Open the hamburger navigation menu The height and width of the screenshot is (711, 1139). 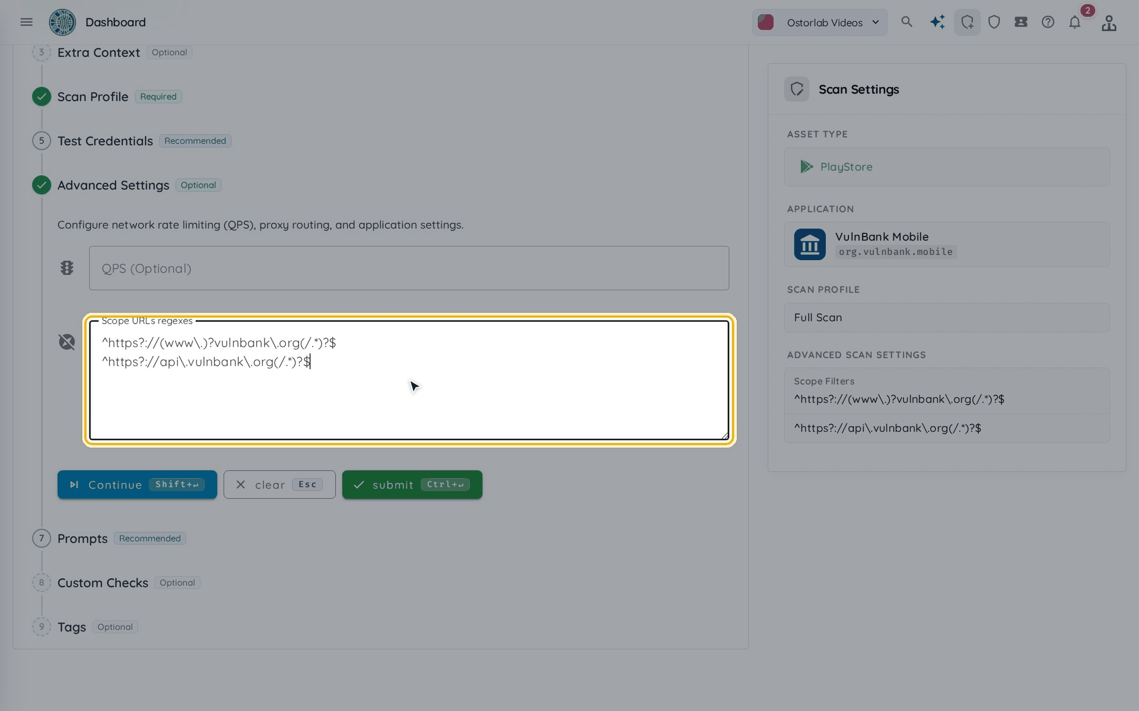click(26, 22)
